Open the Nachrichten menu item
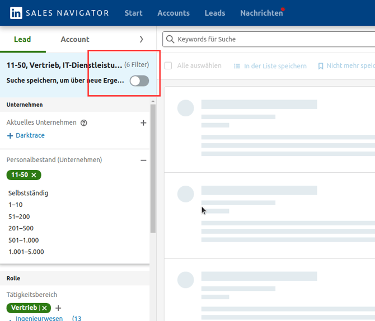Image resolution: width=375 pixels, height=321 pixels. (x=261, y=13)
